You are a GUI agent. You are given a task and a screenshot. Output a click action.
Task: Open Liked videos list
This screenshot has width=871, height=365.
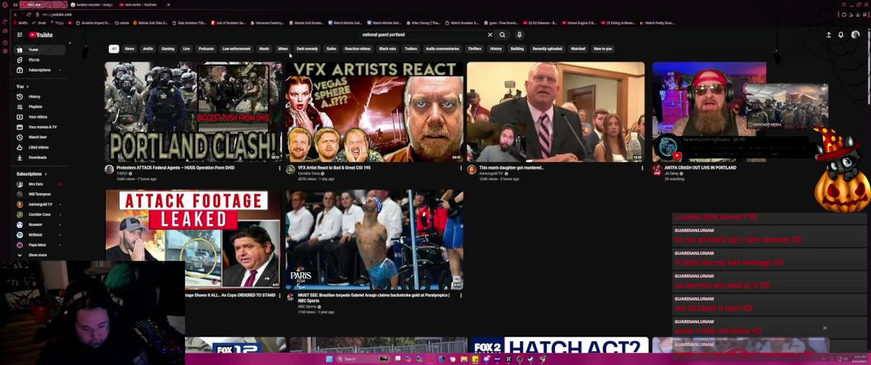pos(39,147)
